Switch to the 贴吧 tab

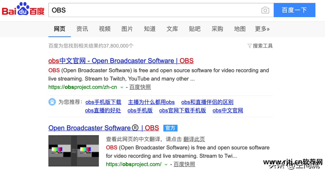[x=195, y=29]
